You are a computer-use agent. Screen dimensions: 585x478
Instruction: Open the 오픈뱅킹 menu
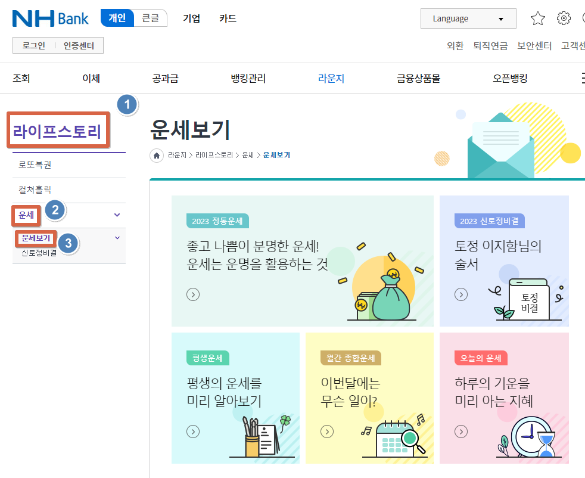[510, 78]
